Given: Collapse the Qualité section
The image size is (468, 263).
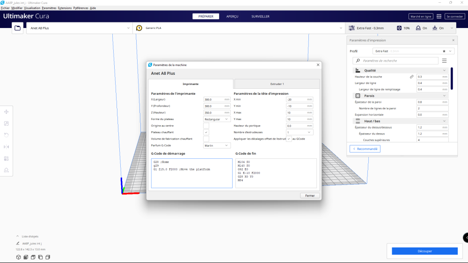Looking at the screenshot, I should pyautogui.click(x=401, y=71).
